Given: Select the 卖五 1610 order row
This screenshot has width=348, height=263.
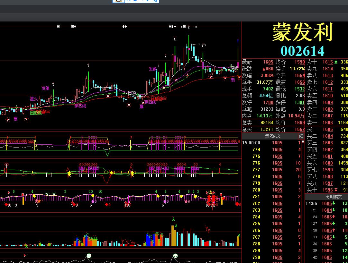Looking at the screenshot, I should (x=327, y=96).
